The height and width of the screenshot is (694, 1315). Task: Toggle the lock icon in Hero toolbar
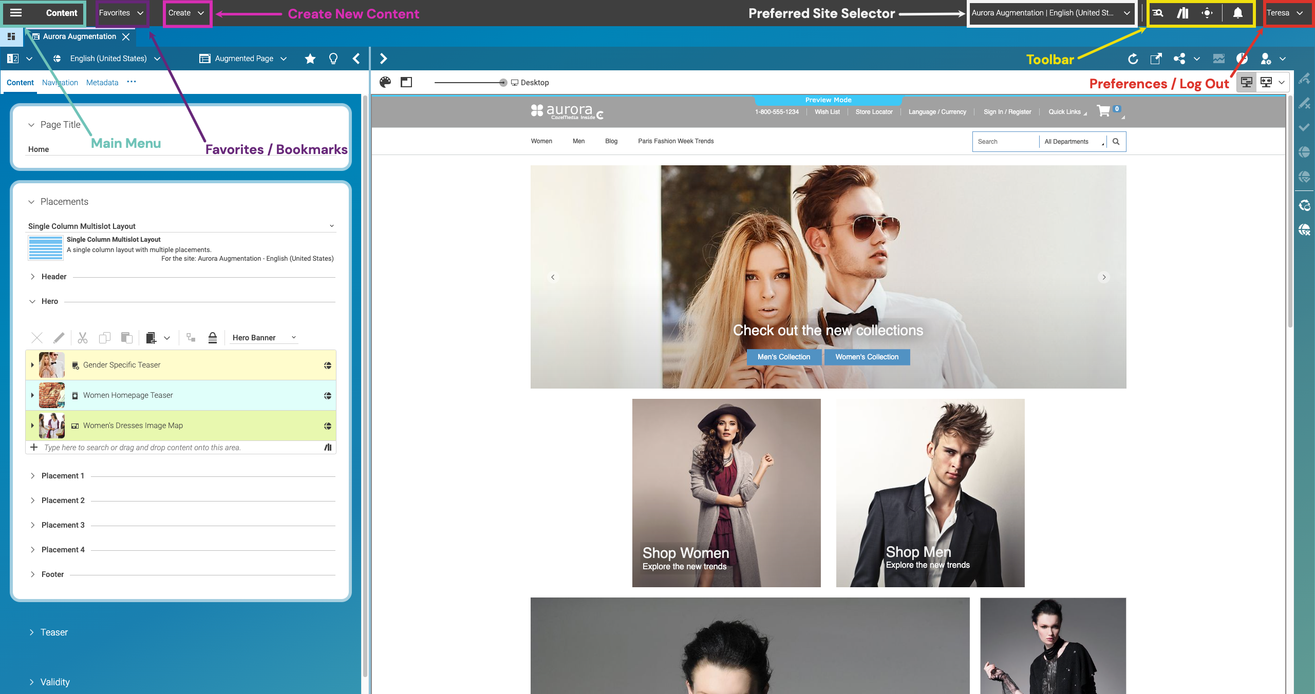pos(212,338)
